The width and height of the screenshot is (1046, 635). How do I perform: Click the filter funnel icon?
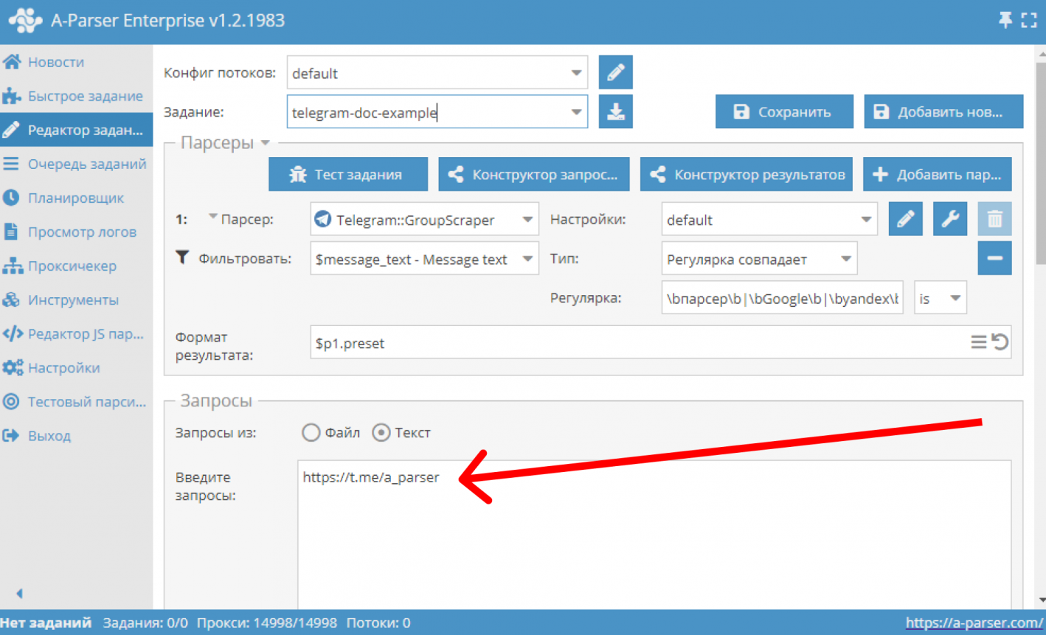pos(182,257)
